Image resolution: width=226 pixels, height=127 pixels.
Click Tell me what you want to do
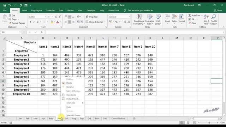click(x=141, y=11)
